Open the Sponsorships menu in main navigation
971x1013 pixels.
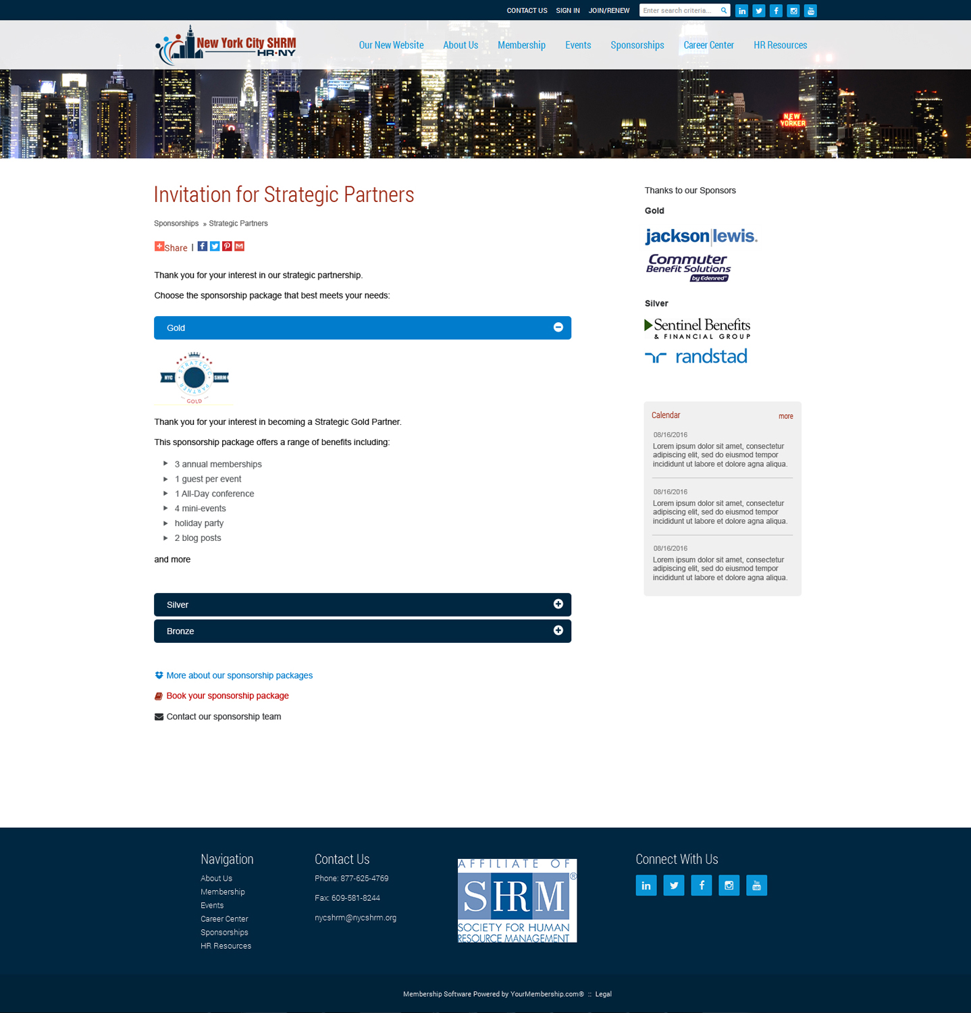(x=637, y=45)
